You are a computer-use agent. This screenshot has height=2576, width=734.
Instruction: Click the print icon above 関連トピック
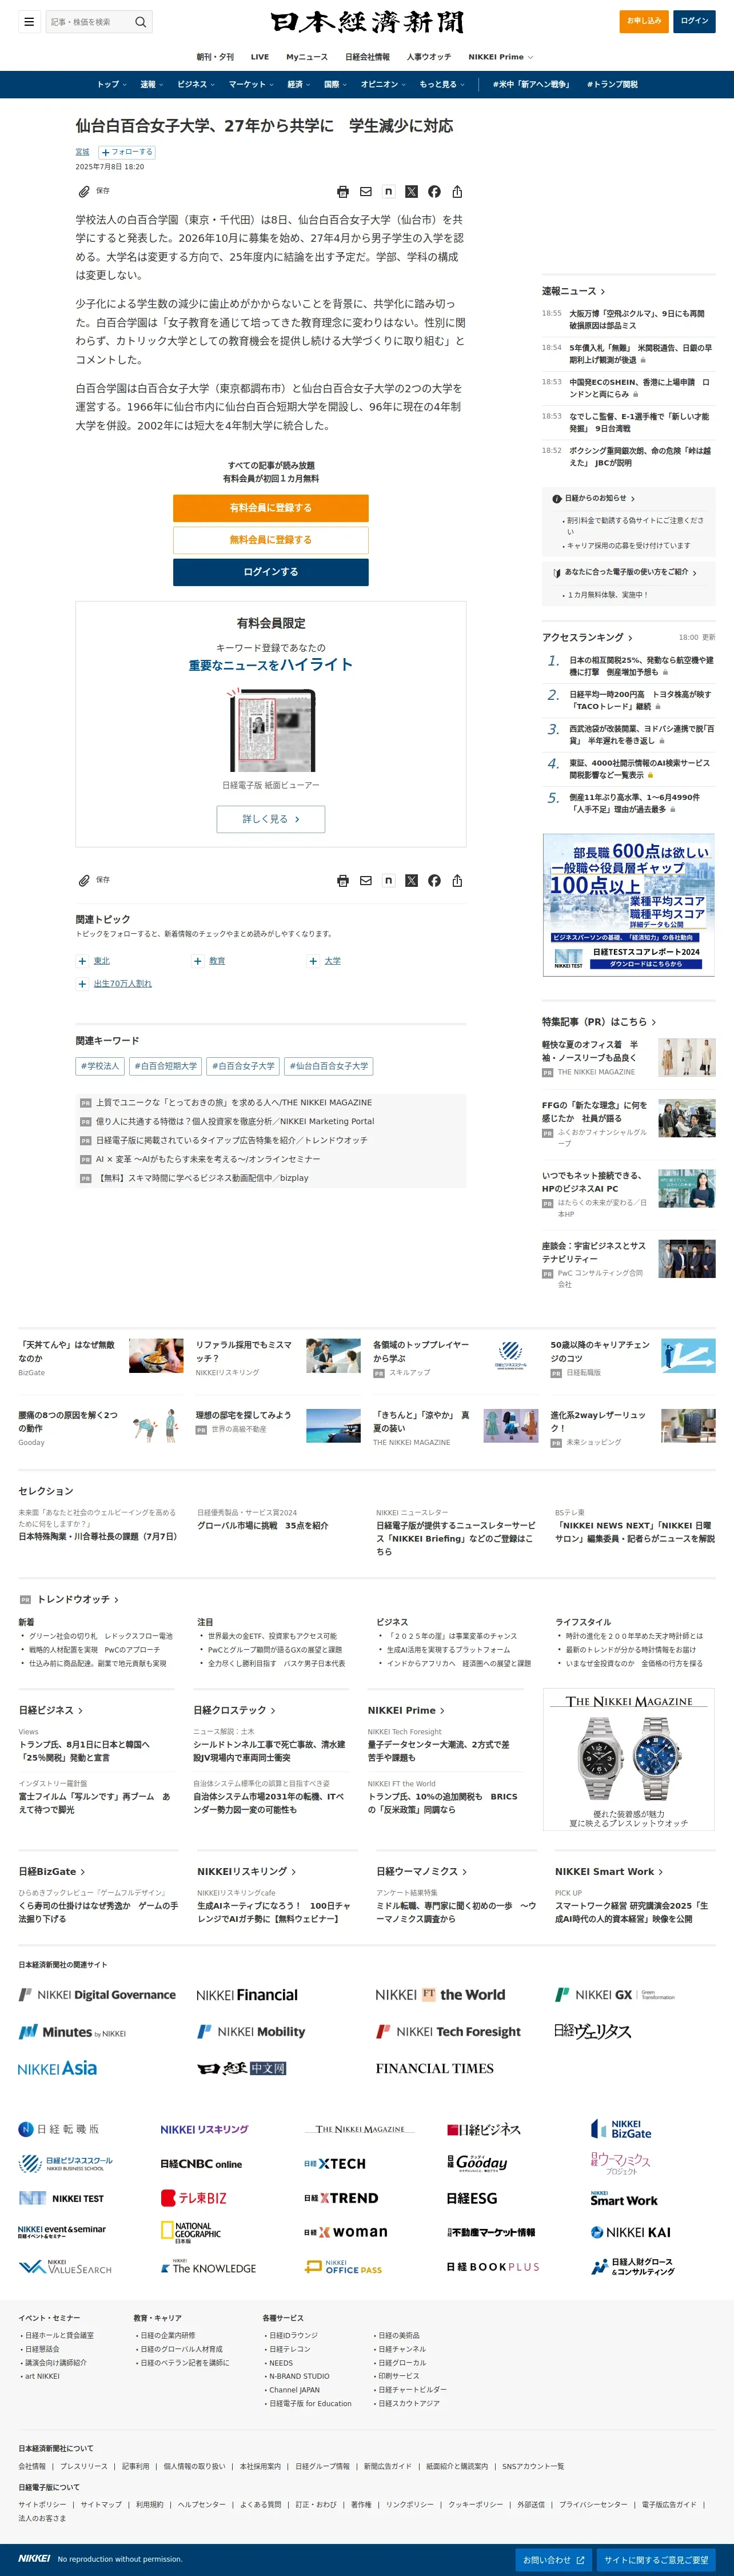coord(343,880)
